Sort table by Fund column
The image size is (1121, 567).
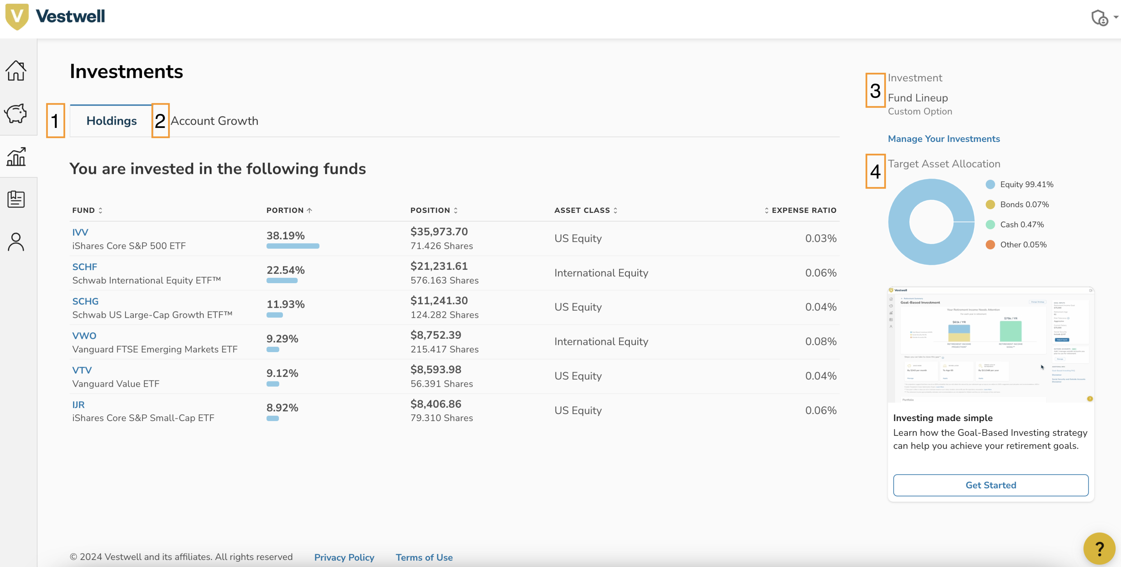coord(87,210)
